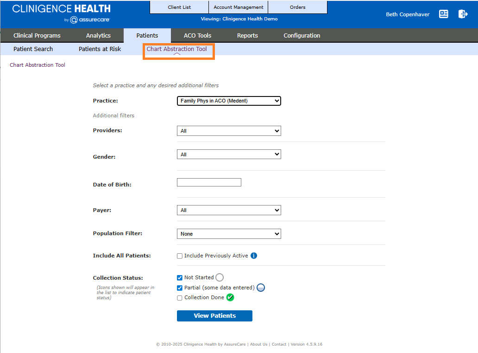
Task: Click the 'Additional filters' label
Action: click(113, 116)
